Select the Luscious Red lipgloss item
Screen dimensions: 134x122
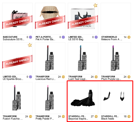pyautogui.click(x=50, y=58)
